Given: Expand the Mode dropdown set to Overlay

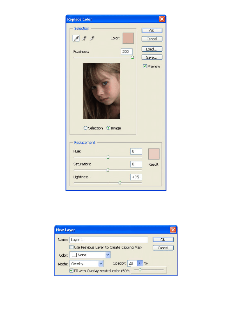Looking at the screenshot, I should coord(101,264).
